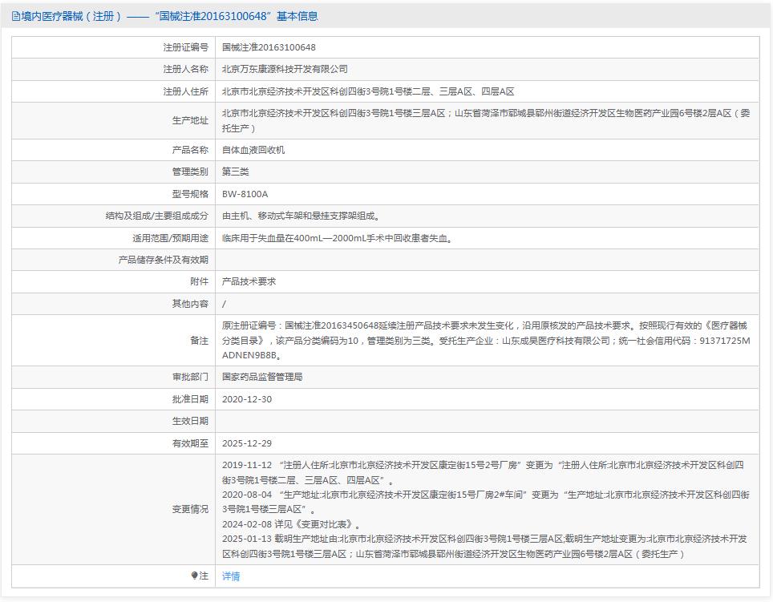Open the 详情 link in the 注 row
The height and width of the screenshot is (602, 773).
[231, 576]
